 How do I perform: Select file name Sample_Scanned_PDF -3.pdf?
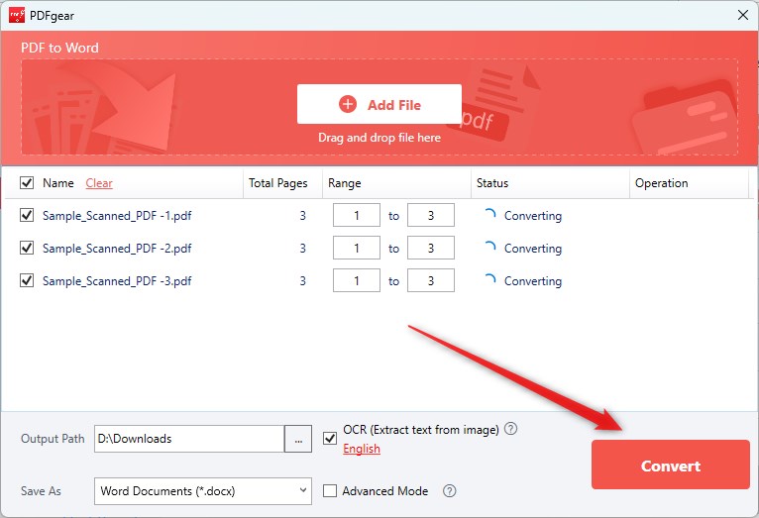(x=117, y=281)
